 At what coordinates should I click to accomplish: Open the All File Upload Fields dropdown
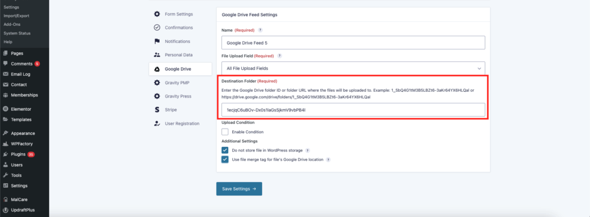coord(353,68)
